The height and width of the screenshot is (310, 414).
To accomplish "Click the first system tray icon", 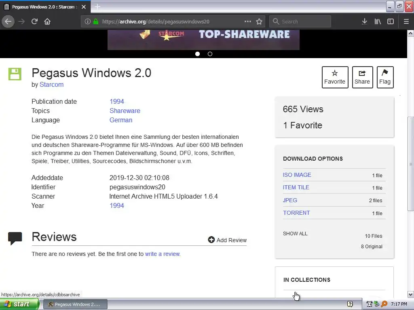I will 370,304.
